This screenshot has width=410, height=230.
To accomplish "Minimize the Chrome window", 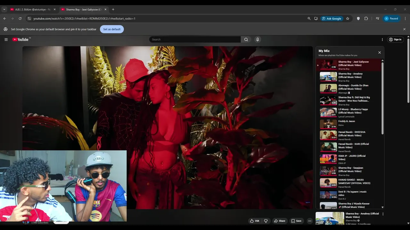I will 385,9.
